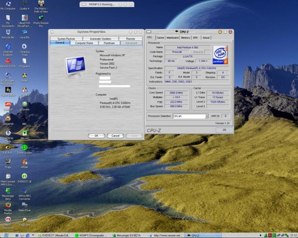Click OK button in CPU-Z window
The image size is (298, 238).
pyautogui.click(x=224, y=130)
